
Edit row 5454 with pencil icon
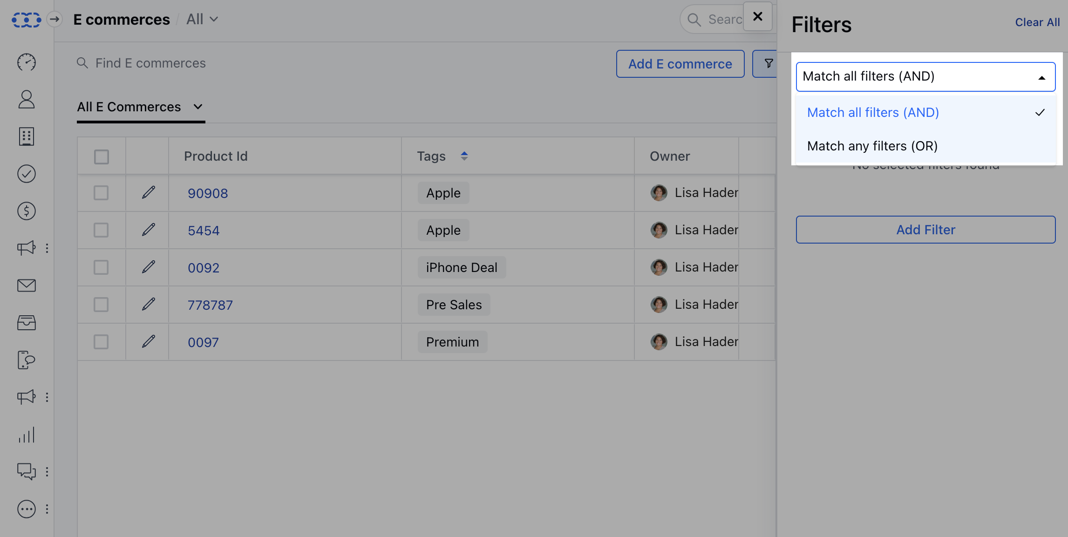pyautogui.click(x=149, y=230)
